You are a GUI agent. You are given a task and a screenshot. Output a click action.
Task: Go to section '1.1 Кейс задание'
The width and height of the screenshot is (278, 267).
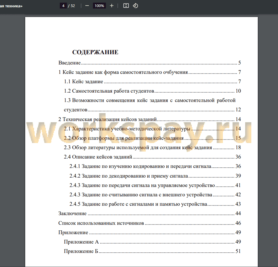pyautogui.click(x=152, y=81)
